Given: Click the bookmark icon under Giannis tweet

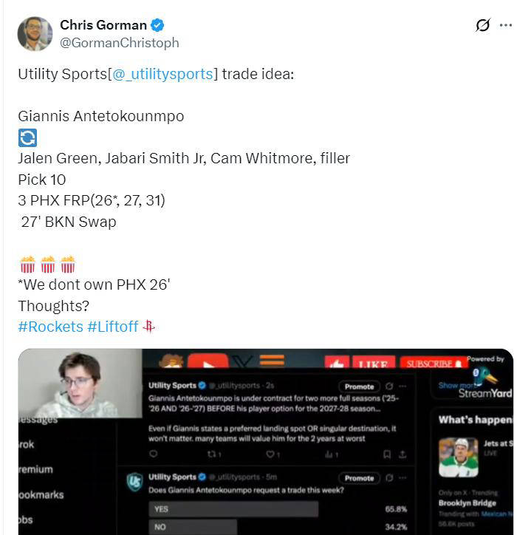Looking at the screenshot, I should tap(387, 454).
